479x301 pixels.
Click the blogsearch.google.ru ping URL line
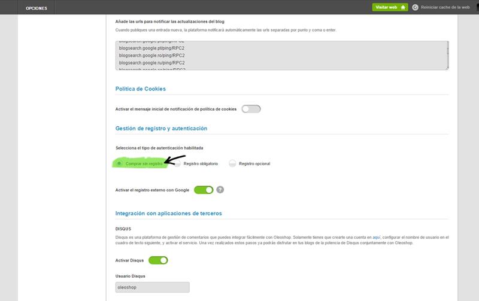coord(152,62)
